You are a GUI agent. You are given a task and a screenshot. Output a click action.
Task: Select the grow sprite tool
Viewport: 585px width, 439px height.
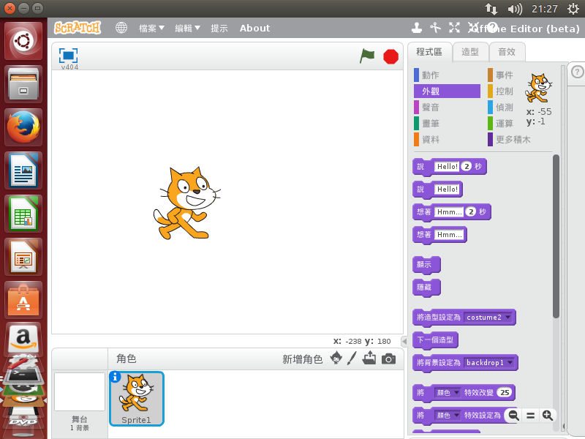coord(454,28)
